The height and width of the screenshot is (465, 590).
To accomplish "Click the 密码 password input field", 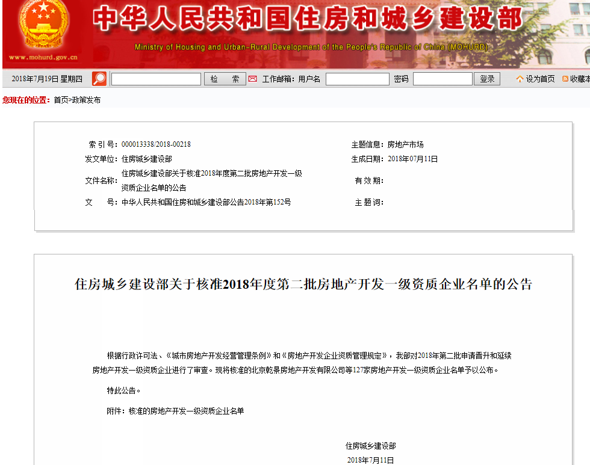I will (x=442, y=79).
